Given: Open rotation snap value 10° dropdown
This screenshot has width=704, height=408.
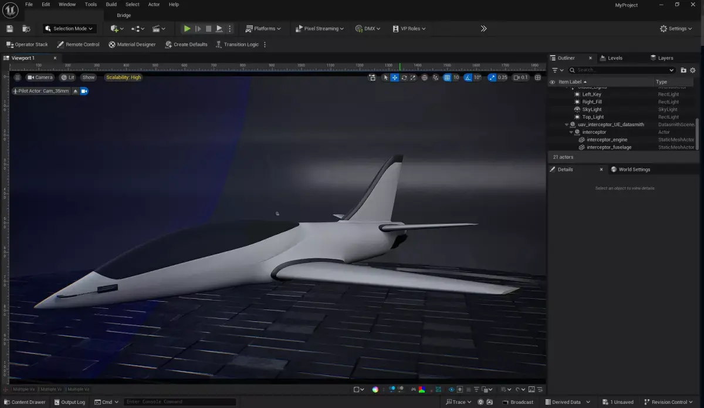Looking at the screenshot, I should (x=478, y=77).
